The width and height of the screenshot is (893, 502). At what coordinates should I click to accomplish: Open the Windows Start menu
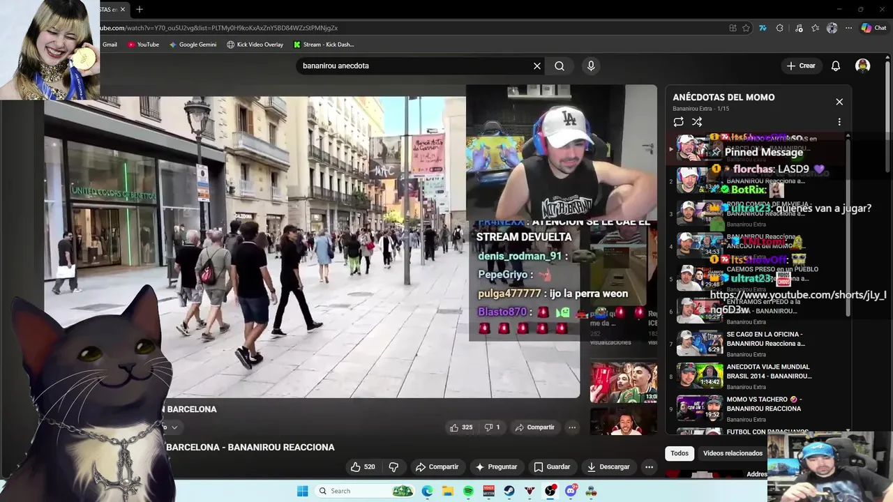pos(302,491)
